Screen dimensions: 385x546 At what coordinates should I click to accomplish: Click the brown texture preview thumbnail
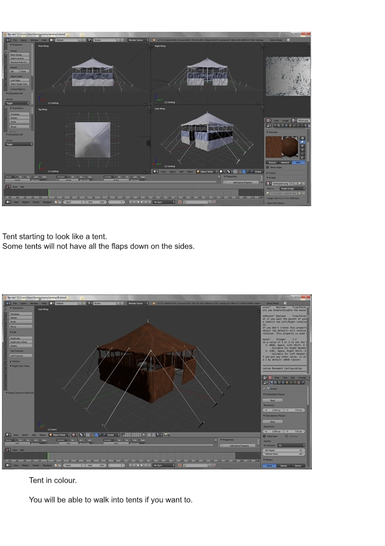tap(274, 147)
